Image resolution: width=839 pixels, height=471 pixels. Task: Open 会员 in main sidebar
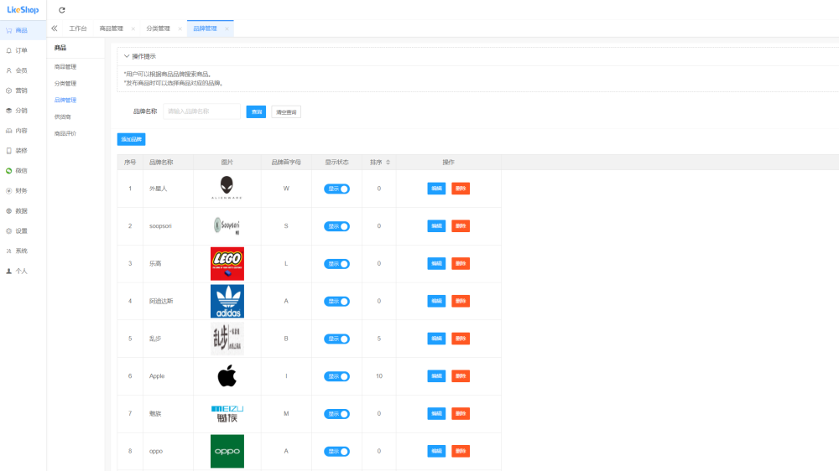22,70
